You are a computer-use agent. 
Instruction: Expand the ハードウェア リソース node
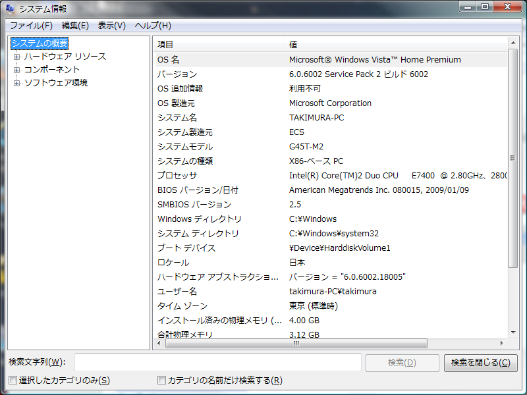tap(16, 57)
